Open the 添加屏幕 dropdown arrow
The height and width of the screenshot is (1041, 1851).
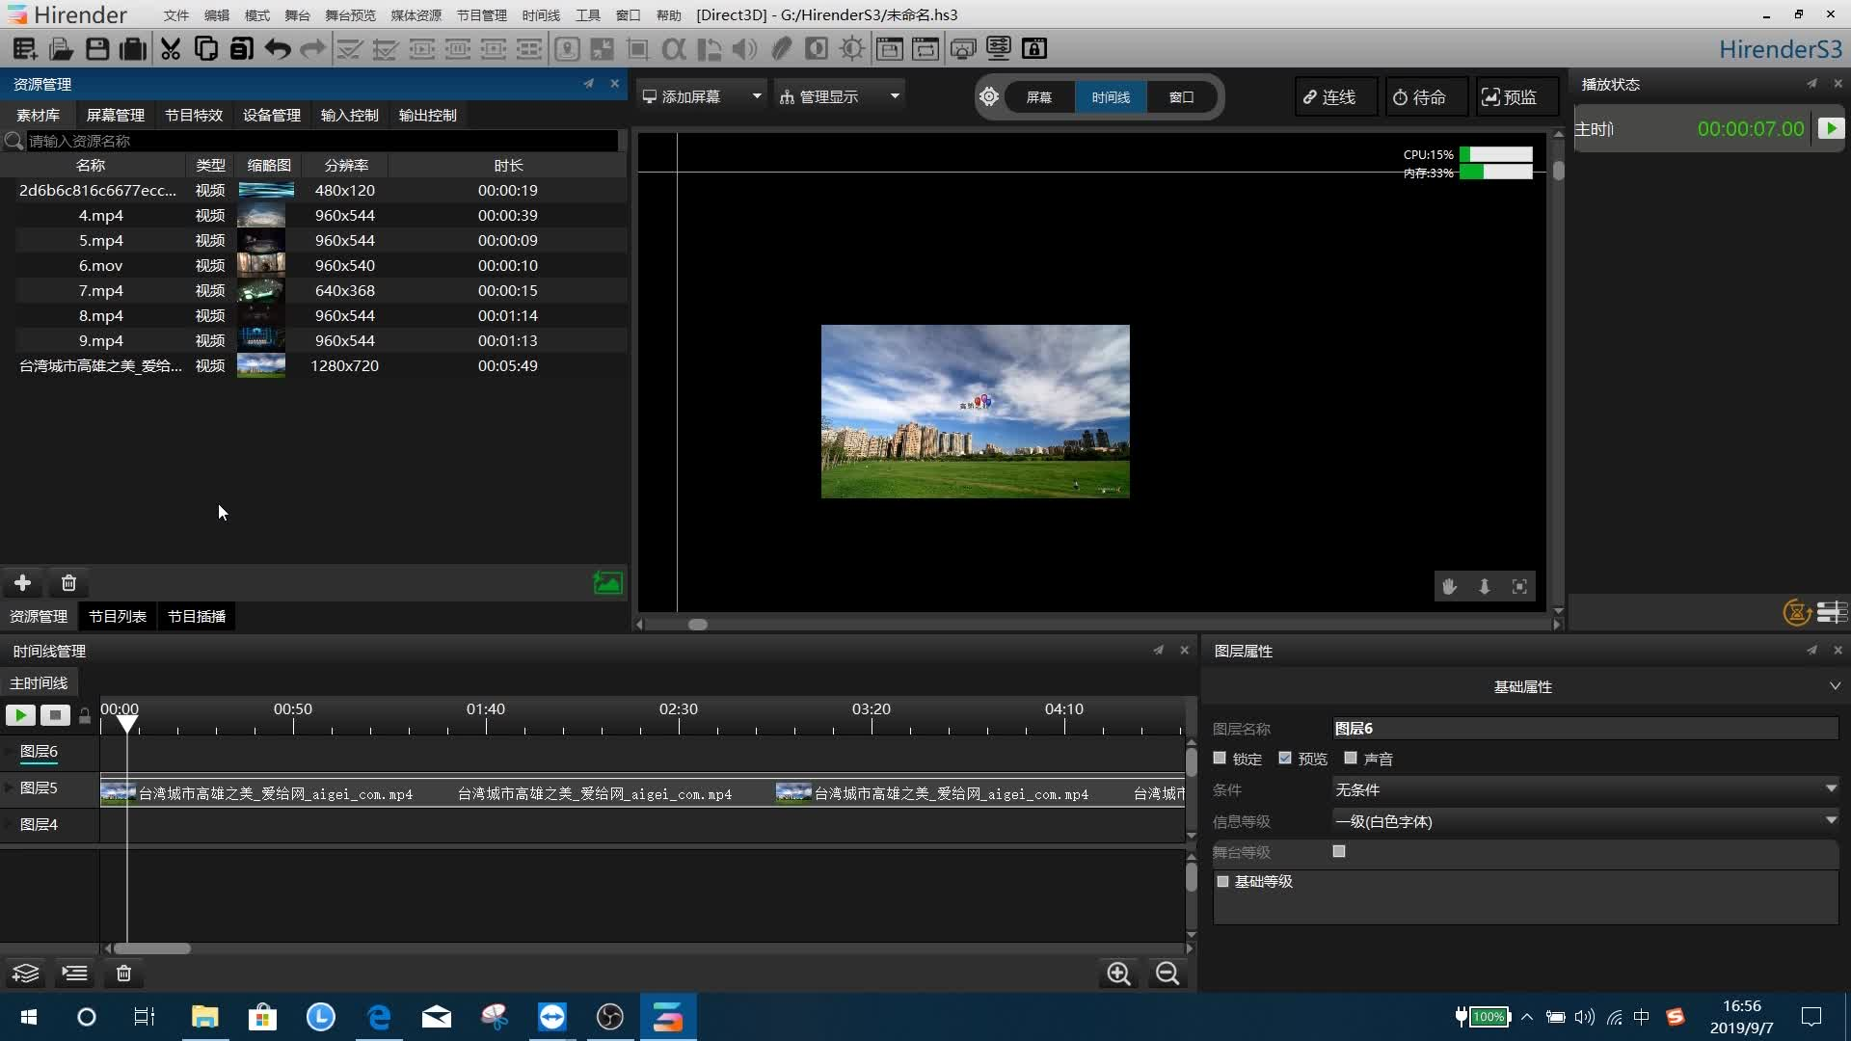(x=757, y=96)
